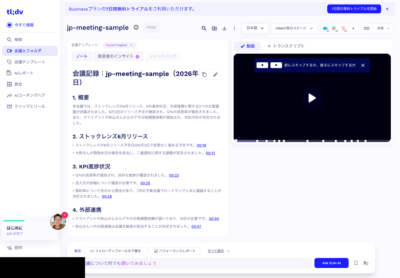The image size is (400, 278).
Task: Open AIコーチングハブ in the sidebar
Action: (x=30, y=95)
